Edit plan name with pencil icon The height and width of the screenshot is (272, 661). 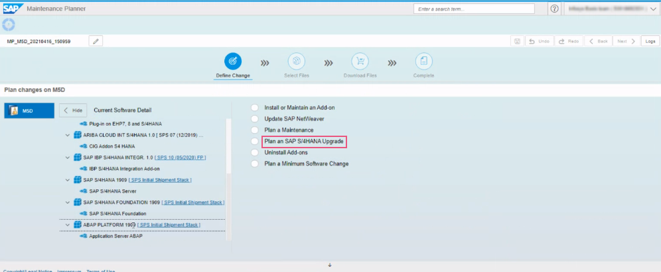[96, 41]
